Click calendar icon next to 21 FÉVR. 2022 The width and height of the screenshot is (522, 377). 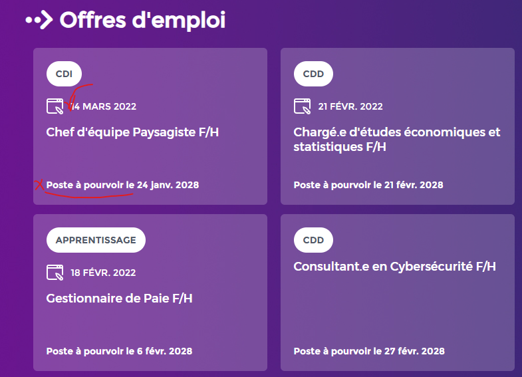click(303, 106)
